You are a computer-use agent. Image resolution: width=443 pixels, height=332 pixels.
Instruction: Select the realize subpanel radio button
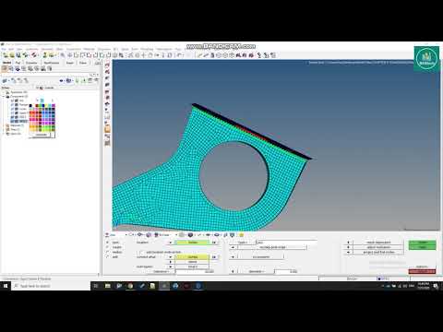(107, 252)
